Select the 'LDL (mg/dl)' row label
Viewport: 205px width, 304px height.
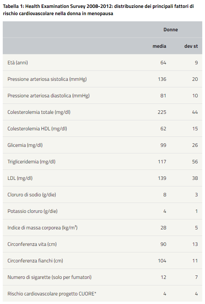[x=20, y=178]
